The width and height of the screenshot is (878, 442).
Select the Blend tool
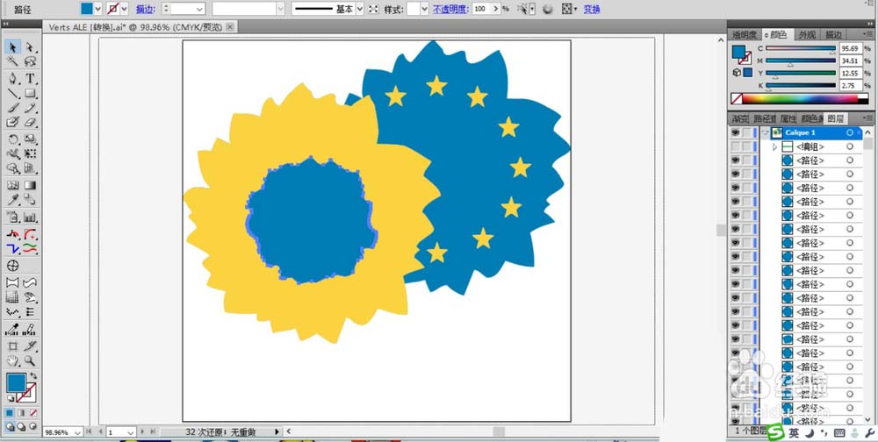[x=30, y=200]
